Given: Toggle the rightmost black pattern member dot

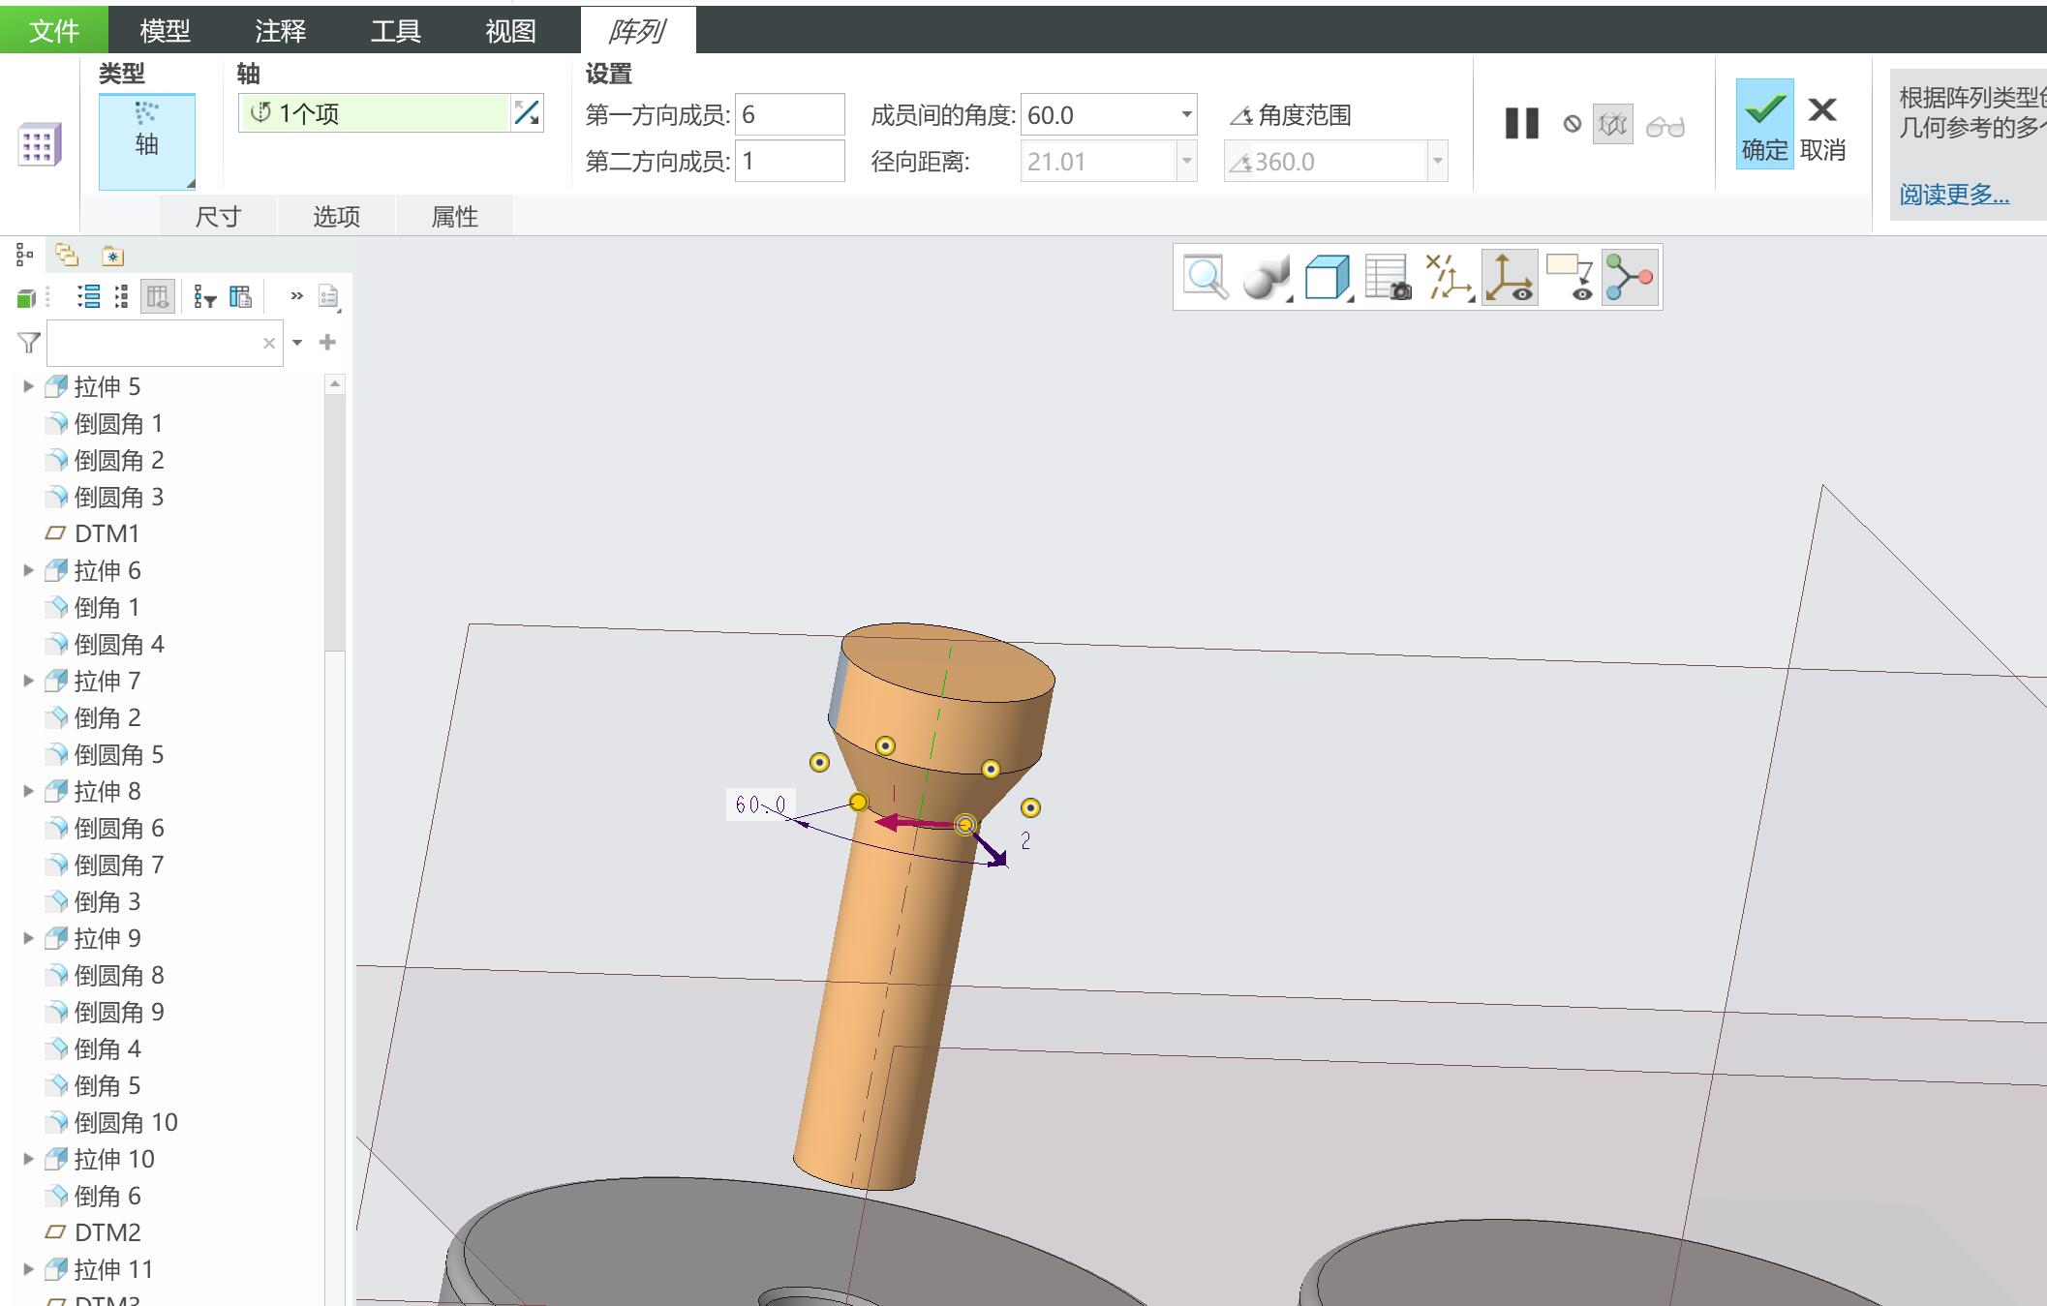Looking at the screenshot, I should coord(1030,807).
